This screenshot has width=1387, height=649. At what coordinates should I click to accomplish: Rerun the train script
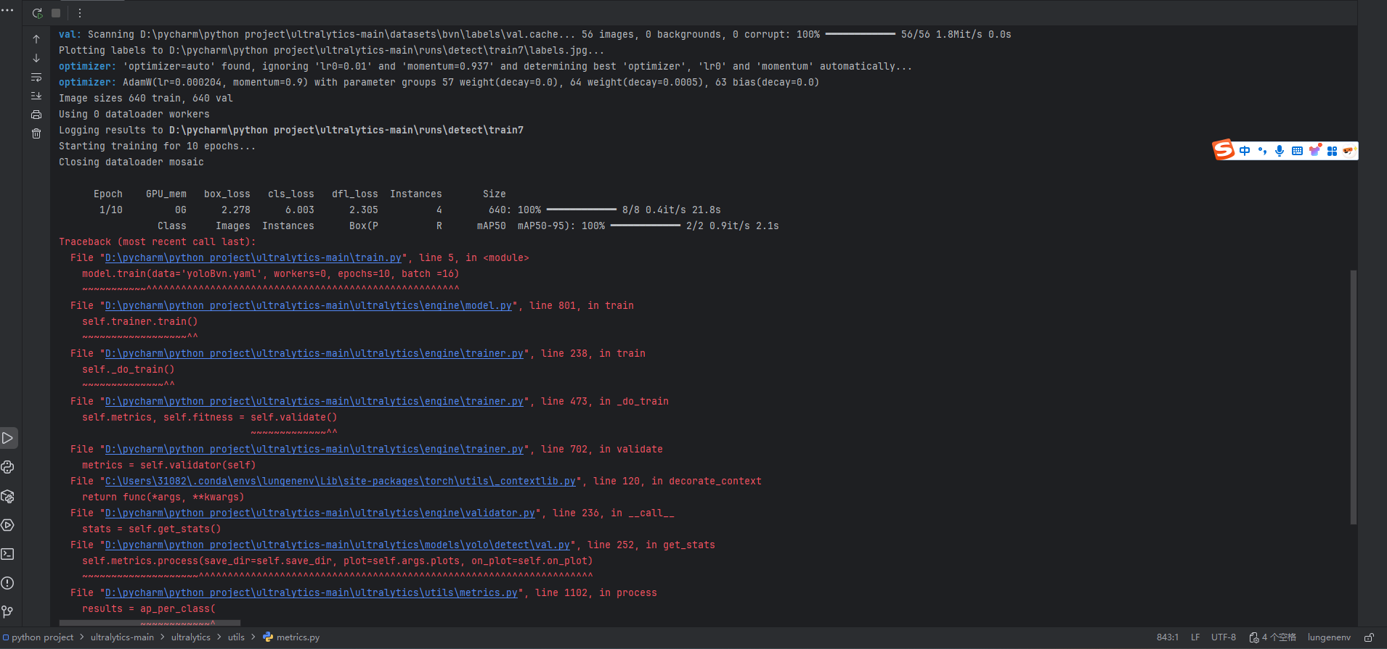[x=37, y=13]
